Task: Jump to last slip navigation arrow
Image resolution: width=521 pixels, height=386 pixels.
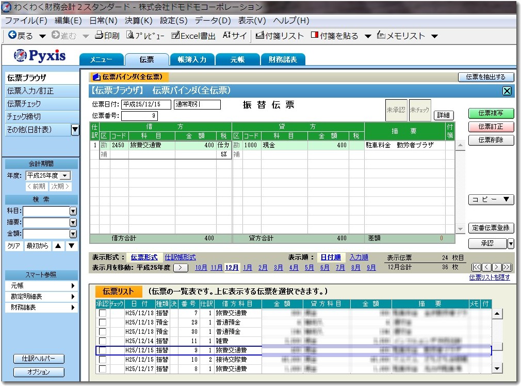Action: coord(507,267)
